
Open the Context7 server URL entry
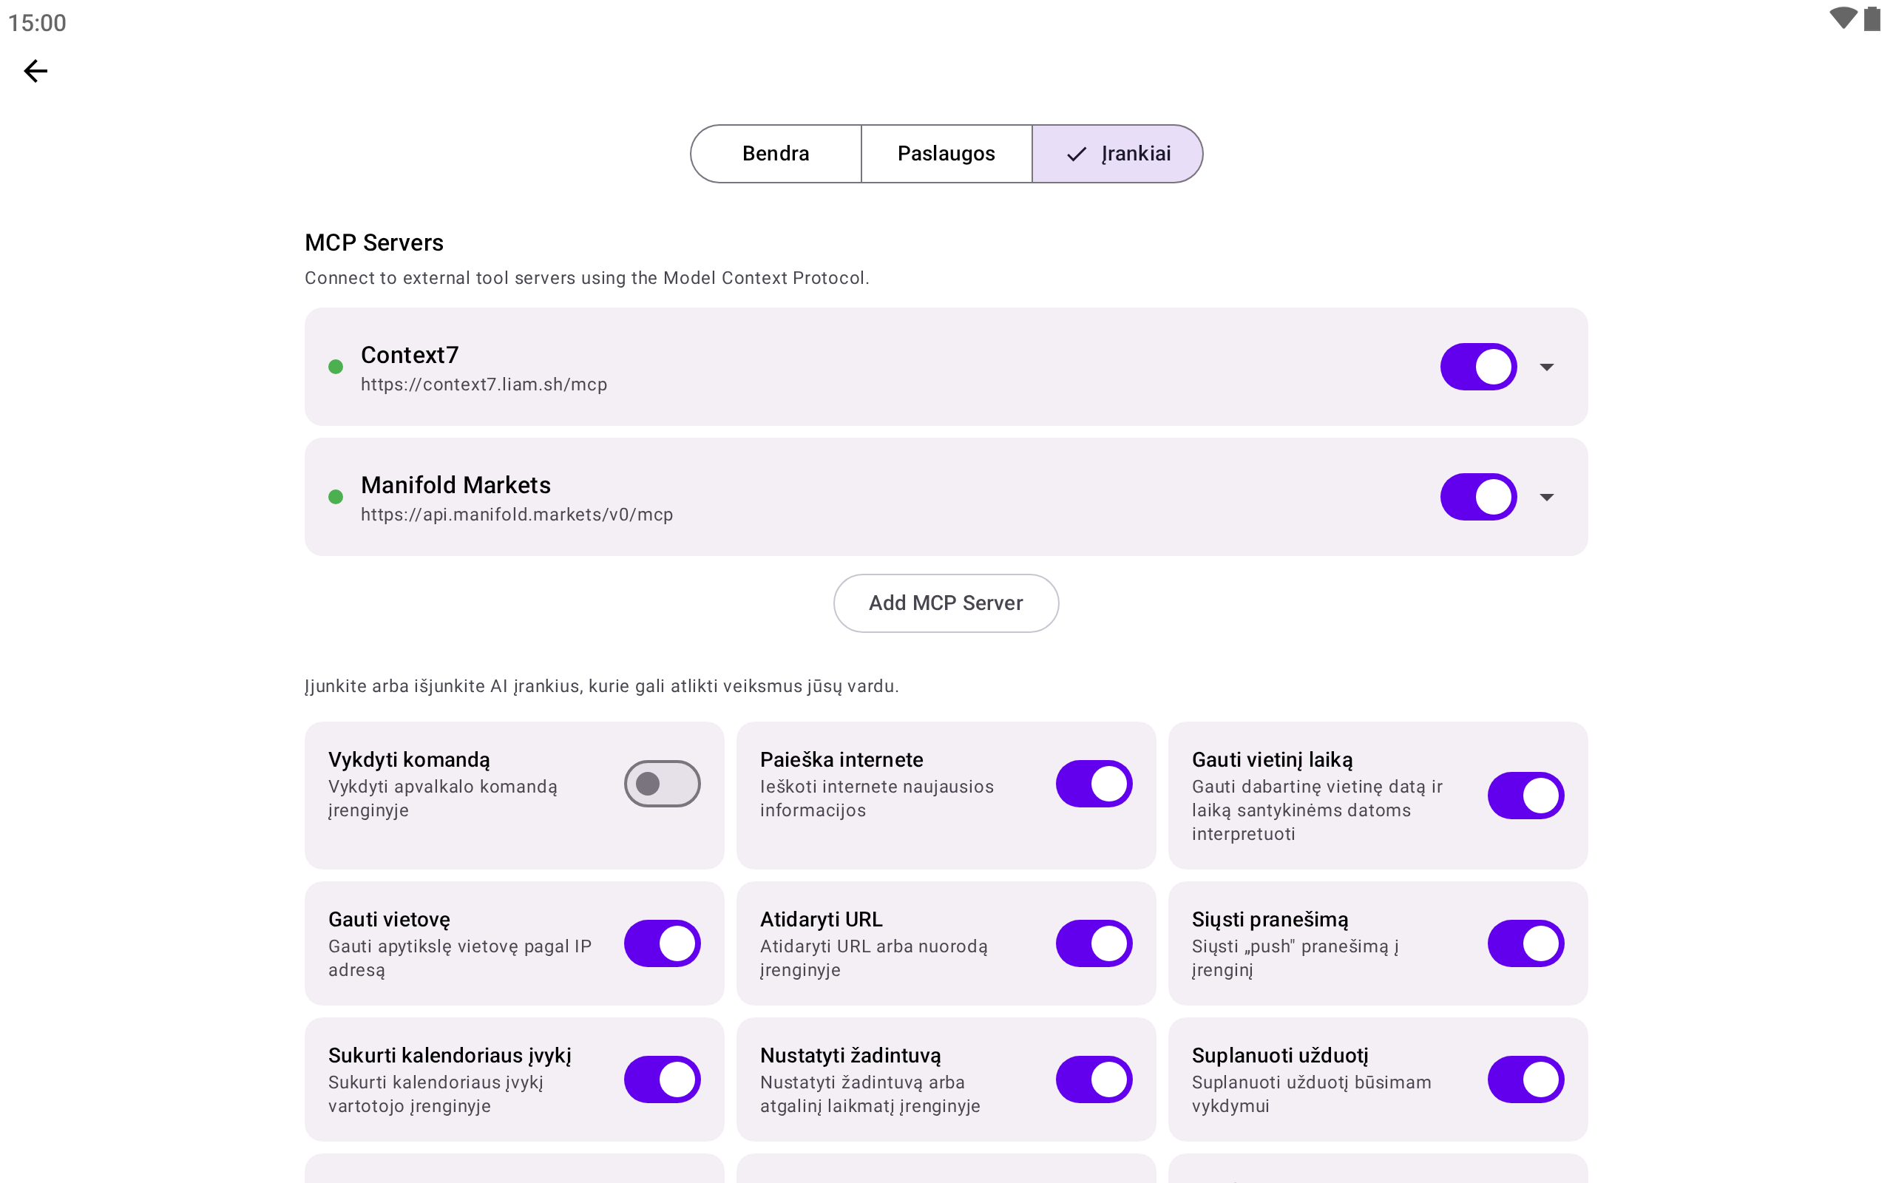tap(484, 384)
